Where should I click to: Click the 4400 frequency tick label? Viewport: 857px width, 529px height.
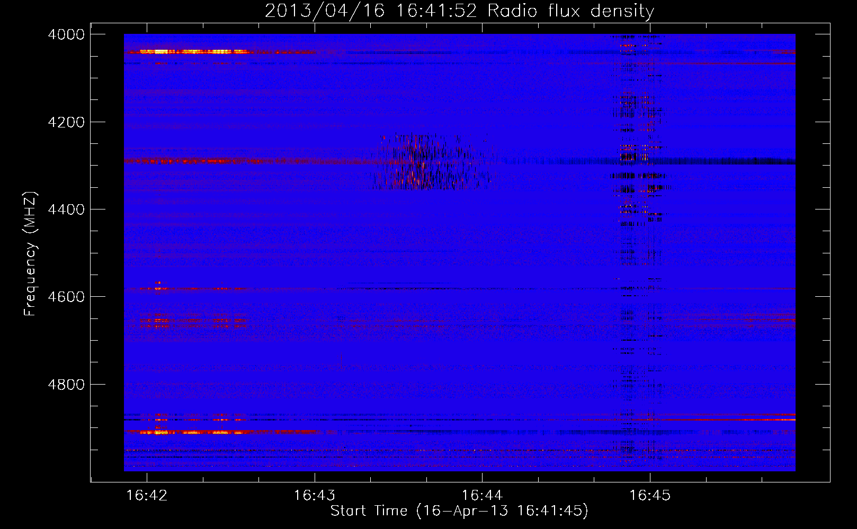pos(66,209)
